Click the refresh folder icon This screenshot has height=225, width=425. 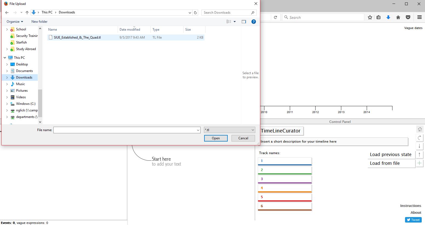195,13
